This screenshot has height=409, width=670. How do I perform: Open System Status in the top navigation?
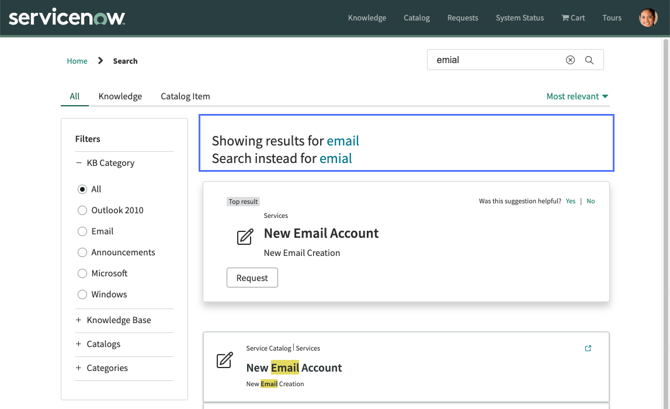520,18
